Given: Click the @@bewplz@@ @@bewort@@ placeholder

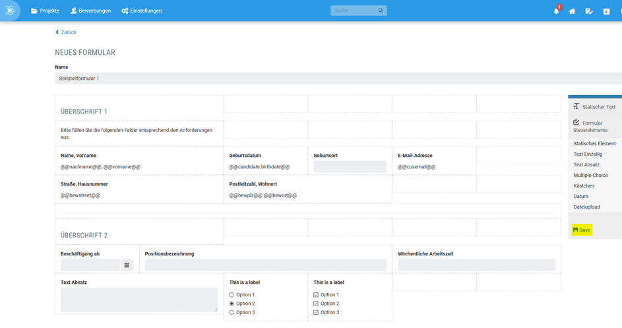Looking at the screenshot, I should point(263,195).
